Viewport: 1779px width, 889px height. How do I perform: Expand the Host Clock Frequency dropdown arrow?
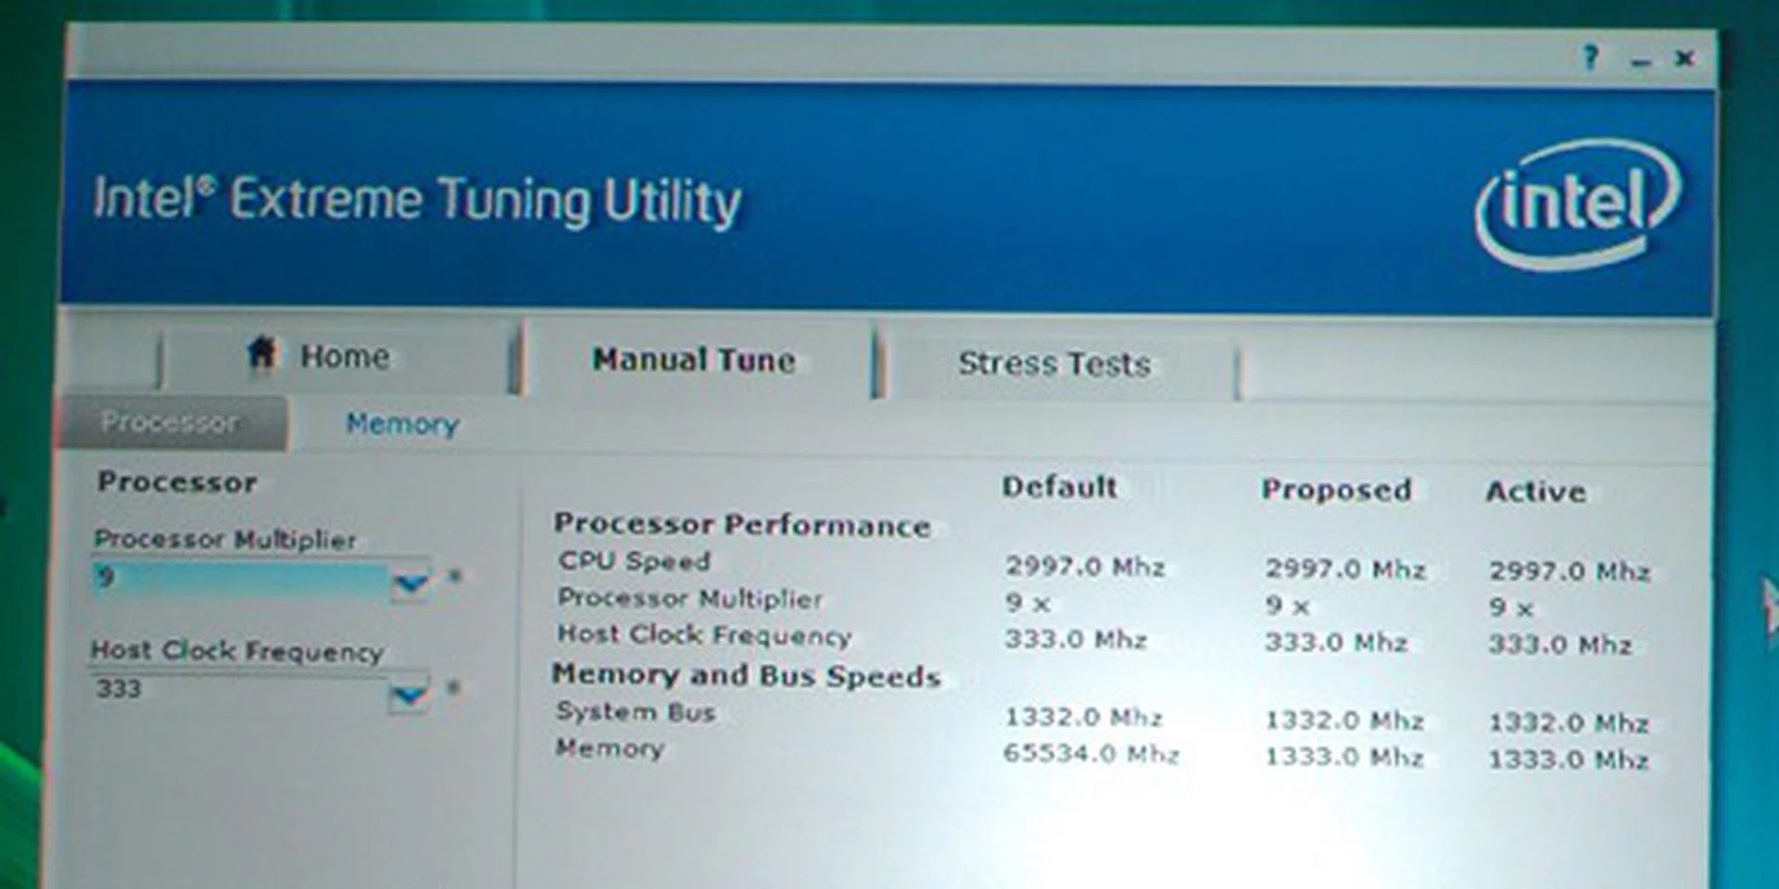pyautogui.click(x=409, y=695)
